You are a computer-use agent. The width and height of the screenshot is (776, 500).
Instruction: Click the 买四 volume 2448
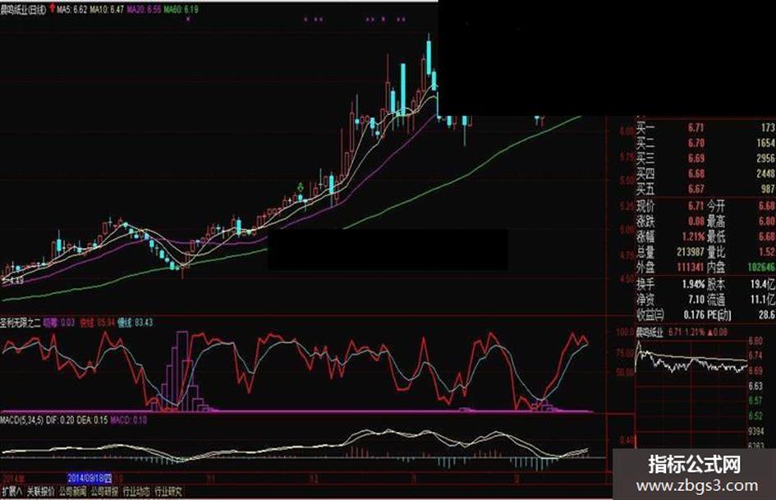tap(765, 174)
